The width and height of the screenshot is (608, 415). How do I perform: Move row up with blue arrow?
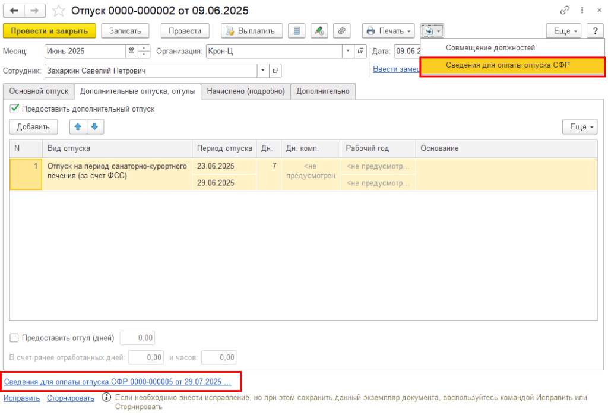coord(78,127)
